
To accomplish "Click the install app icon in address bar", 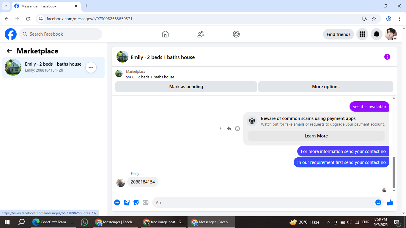I will click(x=364, y=19).
